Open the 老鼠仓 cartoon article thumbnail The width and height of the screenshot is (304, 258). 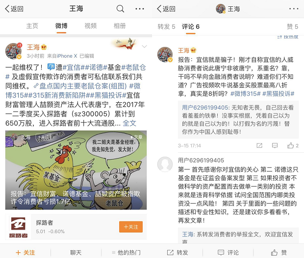pos(76,170)
